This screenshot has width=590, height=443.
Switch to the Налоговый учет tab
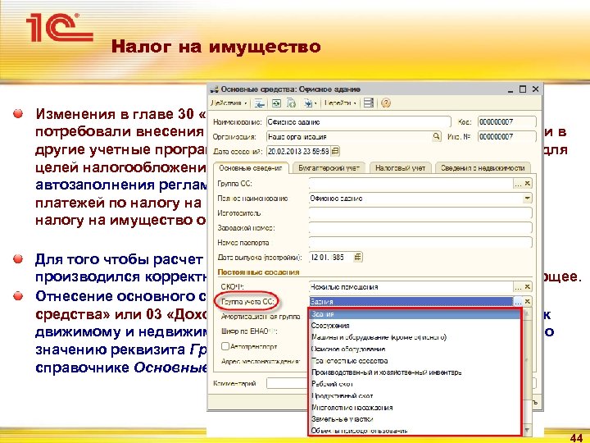click(x=401, y=168)
